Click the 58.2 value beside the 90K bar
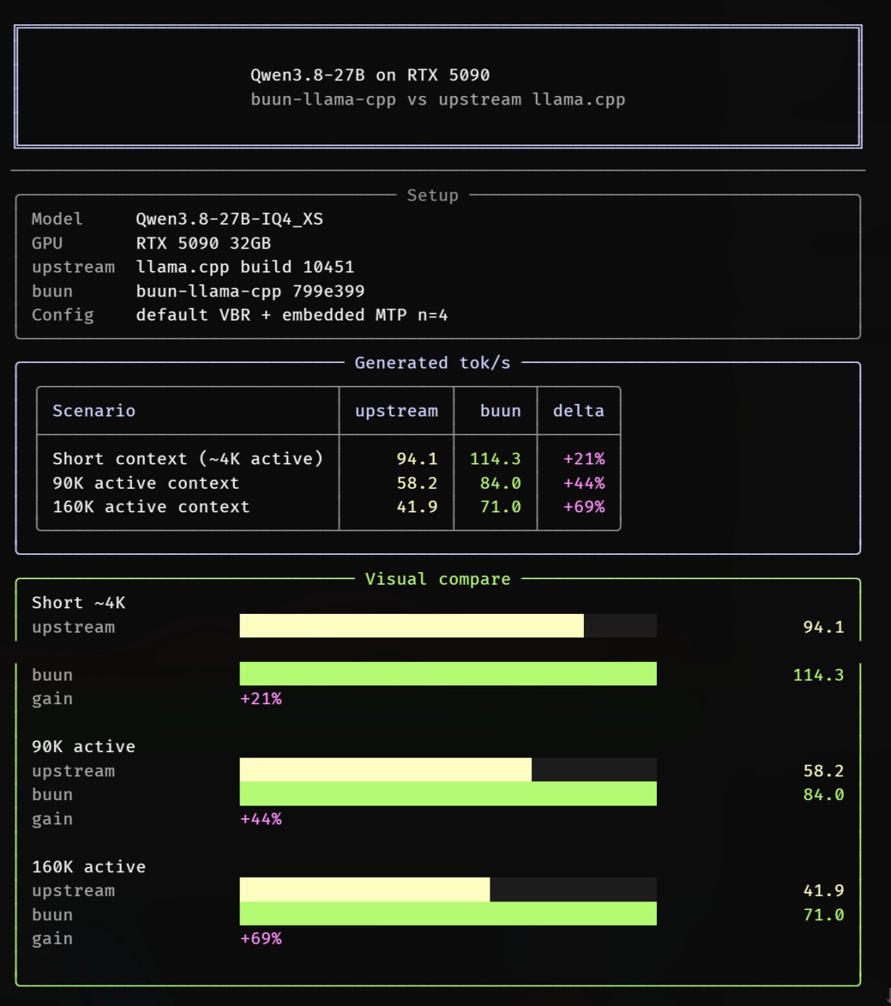The image size is (891, 1006). click(x=823, y=771)
